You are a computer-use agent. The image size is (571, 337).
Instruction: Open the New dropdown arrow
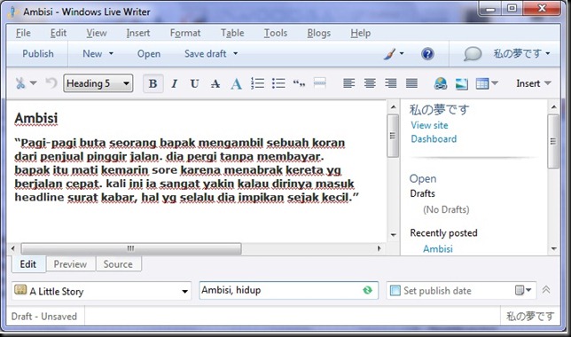[111, 53]
